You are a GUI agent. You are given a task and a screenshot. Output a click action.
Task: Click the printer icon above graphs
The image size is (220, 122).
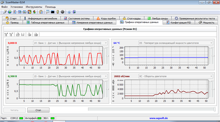29,34
